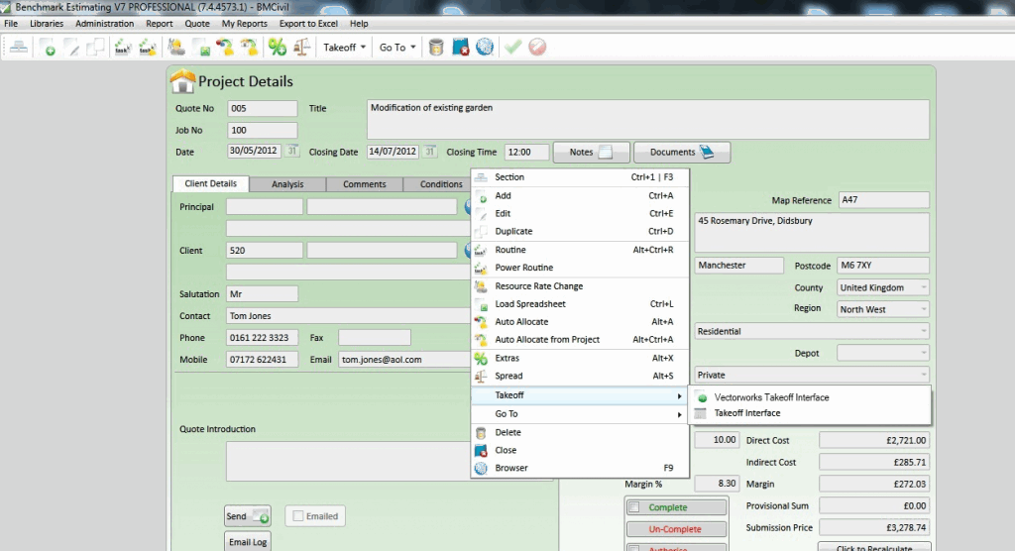The image size is (1015, 551).
Task: Choose Power Routine in context menu
Action: tap(579, 268)
